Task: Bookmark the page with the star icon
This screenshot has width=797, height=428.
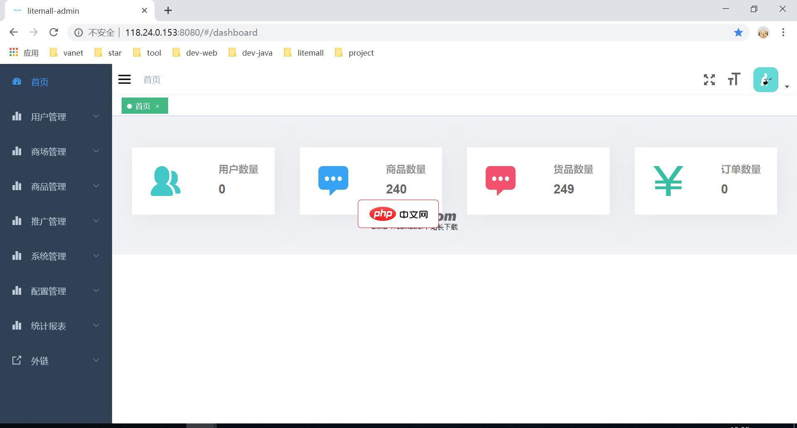Action: point(738,32)
